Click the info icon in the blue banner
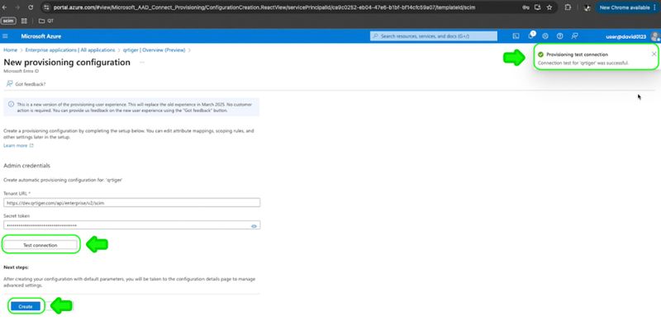This screenshot has width=661, height=330. coord(11,104)
